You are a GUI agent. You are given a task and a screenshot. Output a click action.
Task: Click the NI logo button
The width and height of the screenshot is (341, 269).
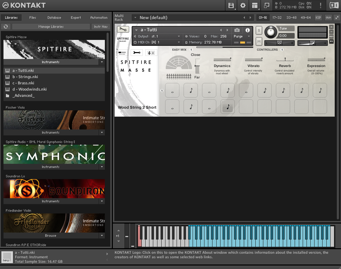(x=334, y=6)
